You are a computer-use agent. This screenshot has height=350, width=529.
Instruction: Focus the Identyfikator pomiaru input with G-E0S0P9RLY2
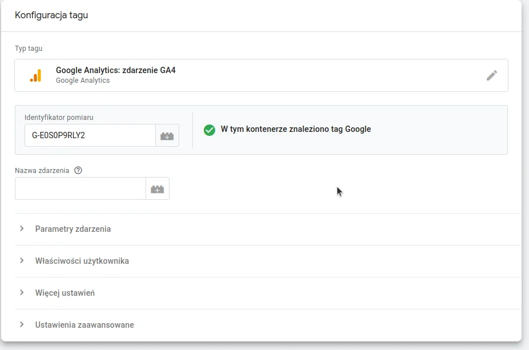point(90,135)
